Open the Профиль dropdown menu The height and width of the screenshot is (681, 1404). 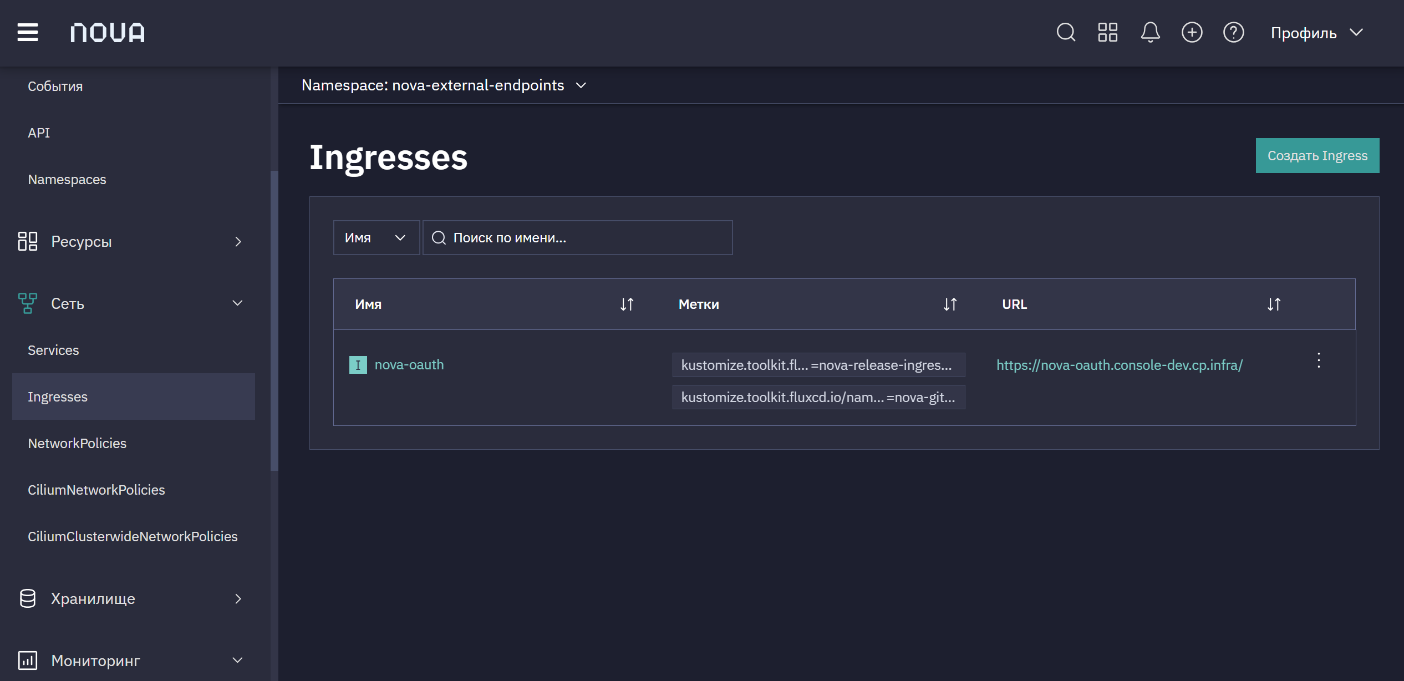coord(1317,33)
